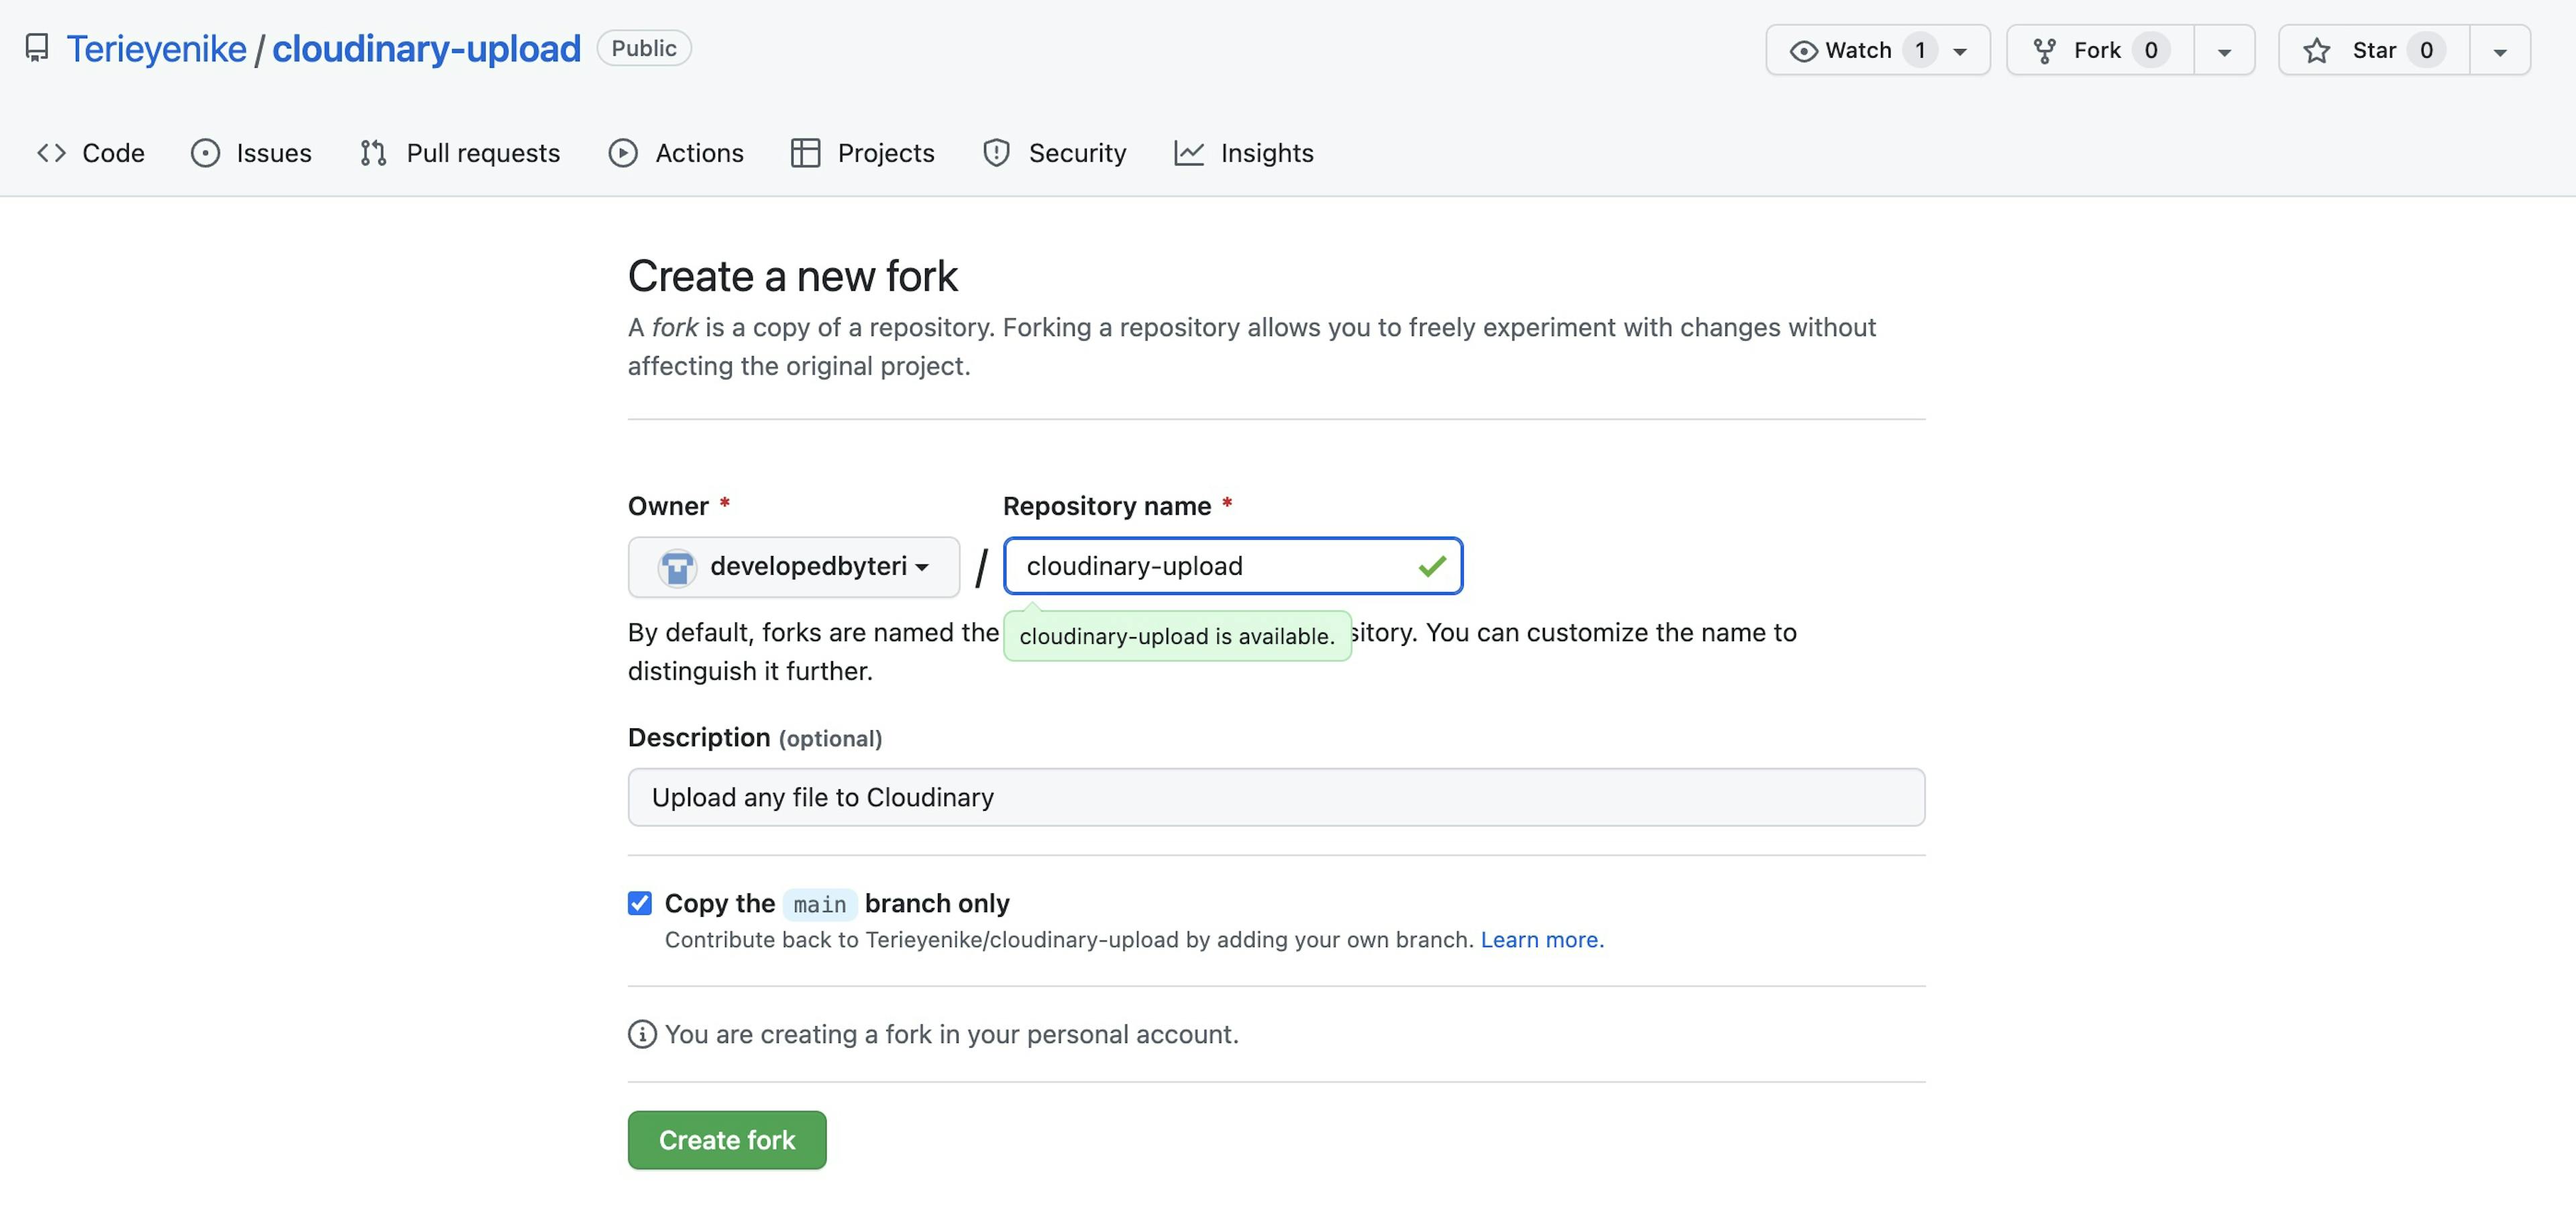Click the Security tab icon

[996, 151]
